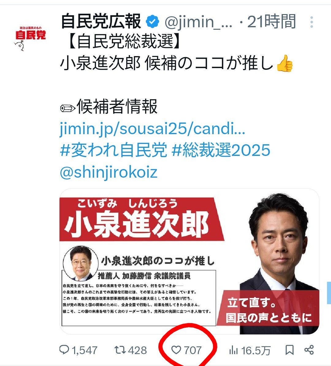Click the retweet arrows icon
Image resolution: width=331 pixels, height=366 pixels.
[120, 350]
